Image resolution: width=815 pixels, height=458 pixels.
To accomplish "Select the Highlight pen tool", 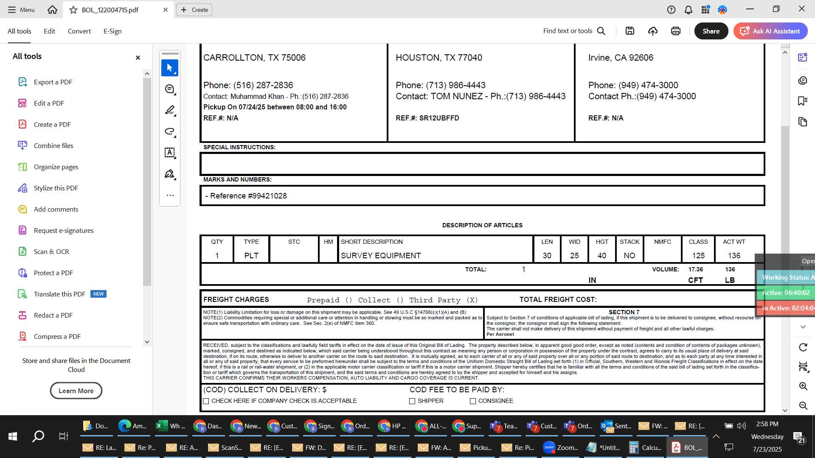I will (x=170, y=110).
